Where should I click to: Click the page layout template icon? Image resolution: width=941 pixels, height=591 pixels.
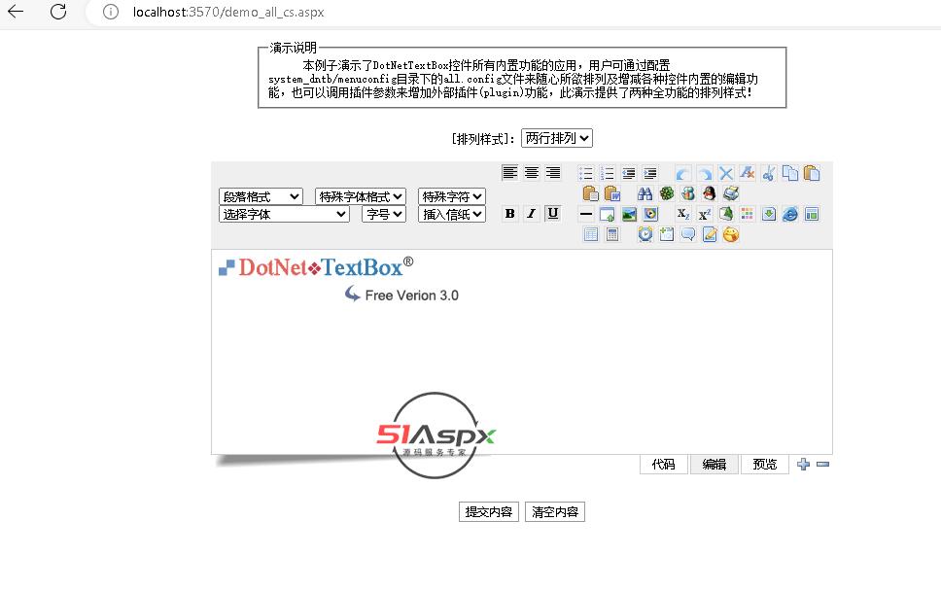pos(812,214)
